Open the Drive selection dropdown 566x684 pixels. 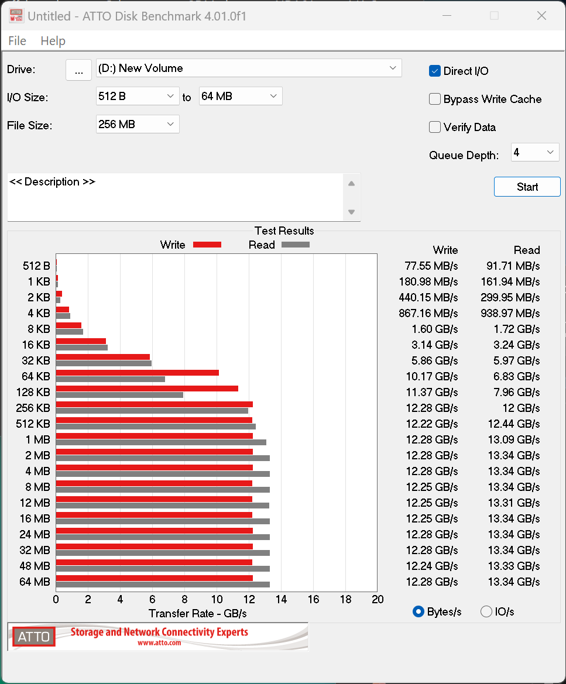click(249, 68)
